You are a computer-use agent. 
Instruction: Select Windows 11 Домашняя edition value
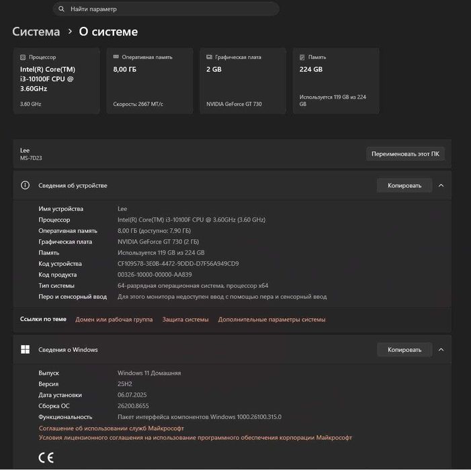pyautogui.click(x=149, y=373)
